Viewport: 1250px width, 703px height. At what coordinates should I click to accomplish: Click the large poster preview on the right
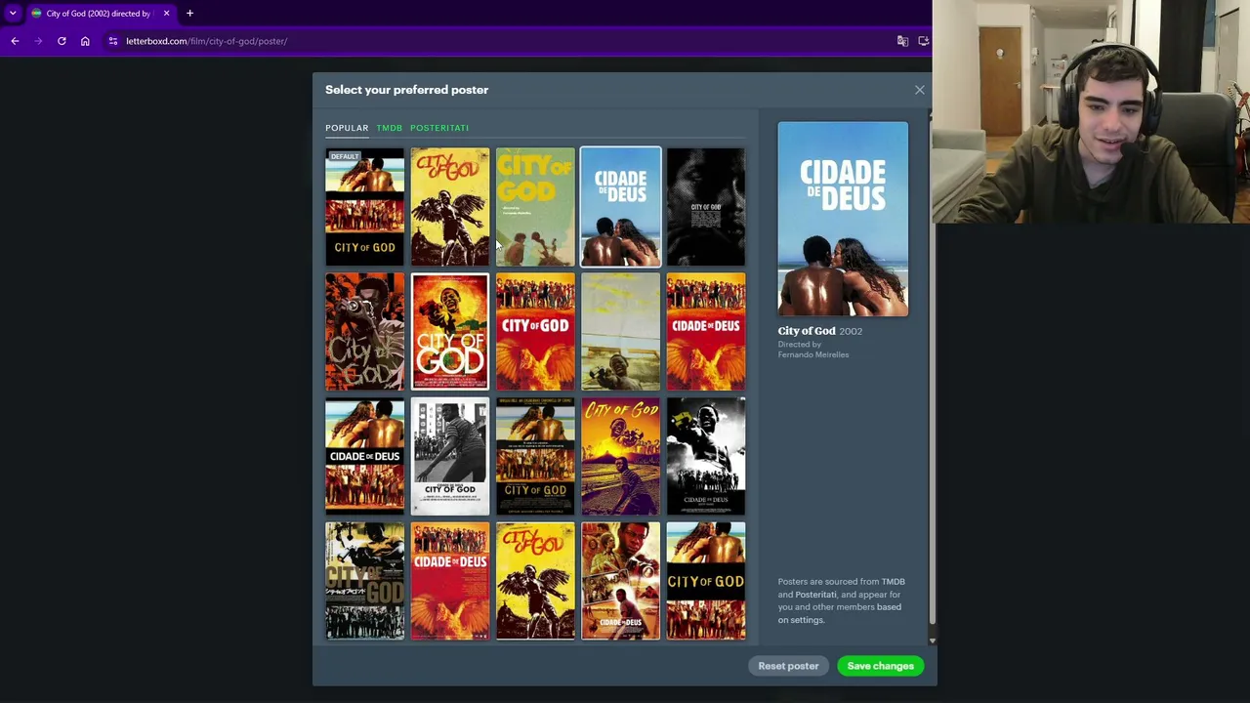pos(843,219)
